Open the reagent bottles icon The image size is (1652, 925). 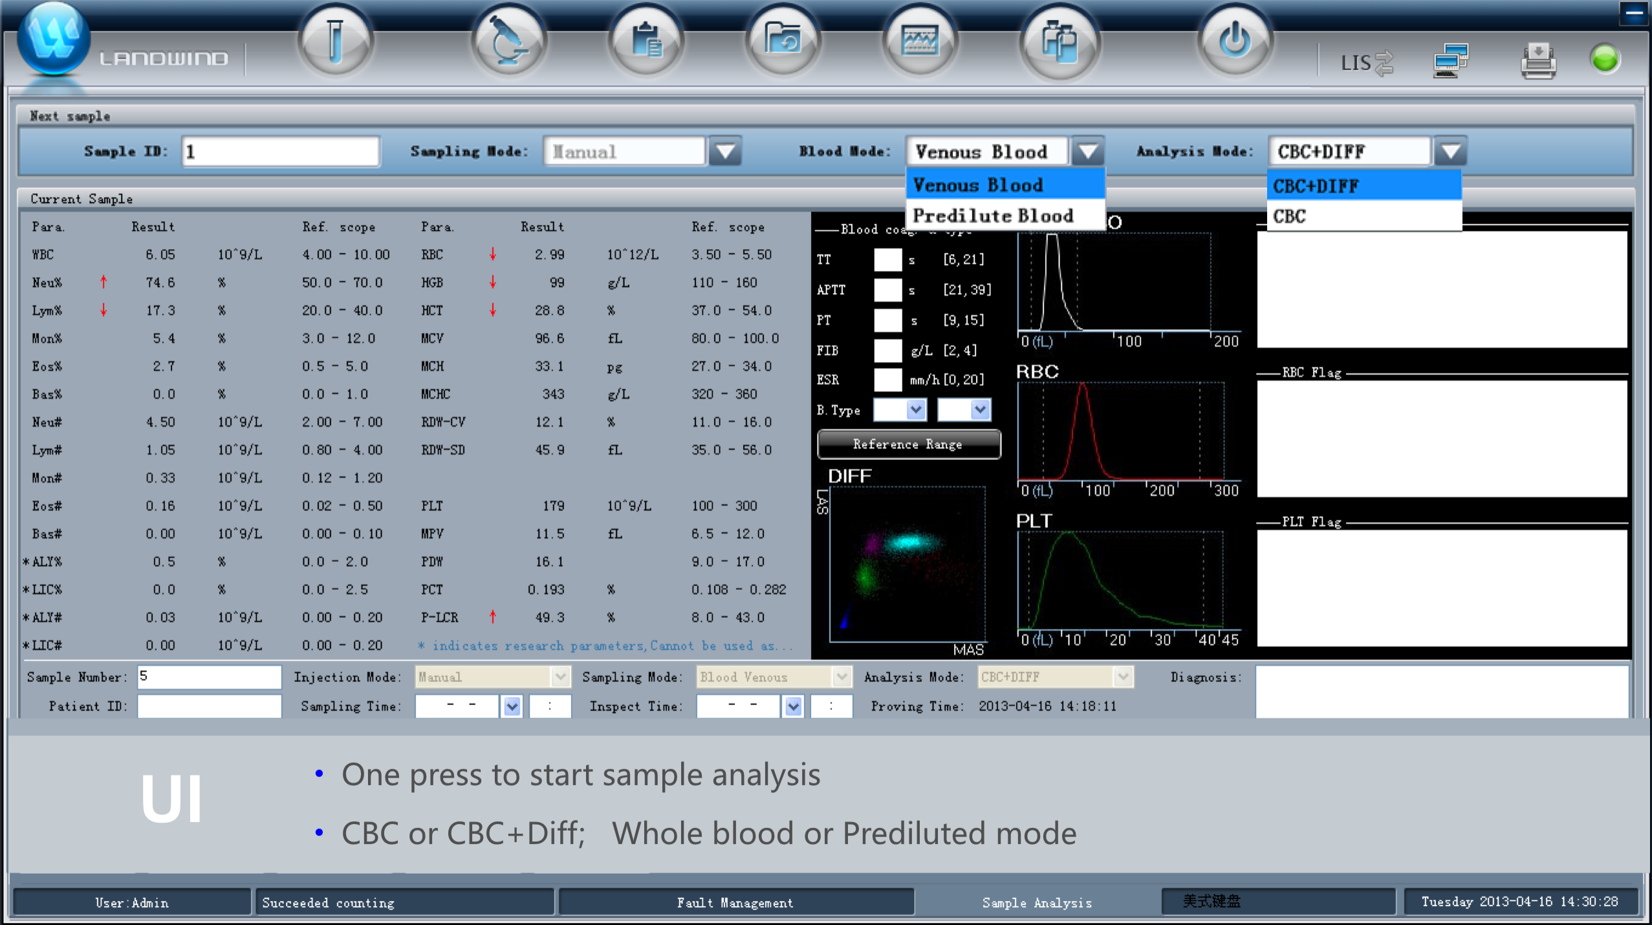pyautogui.click(x=1059, y=43)
